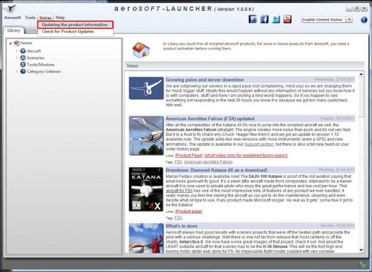372x272 pixels.
Task: Open Brandnew Diamond Katana 4X headline
Action: click(216, 170)
